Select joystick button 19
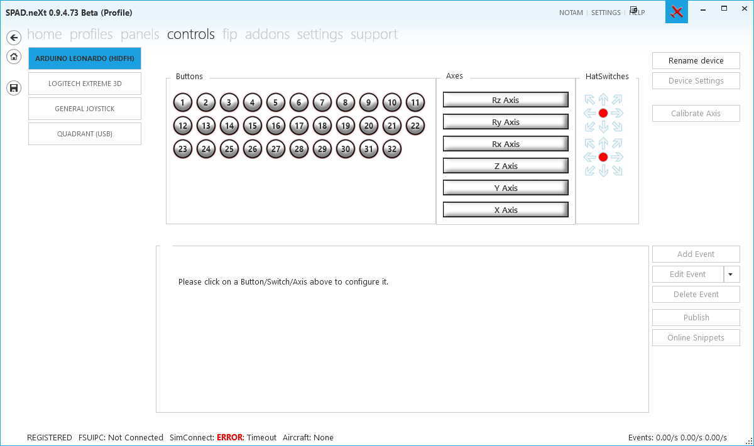754x446 pixels. [x=346, y=126]
